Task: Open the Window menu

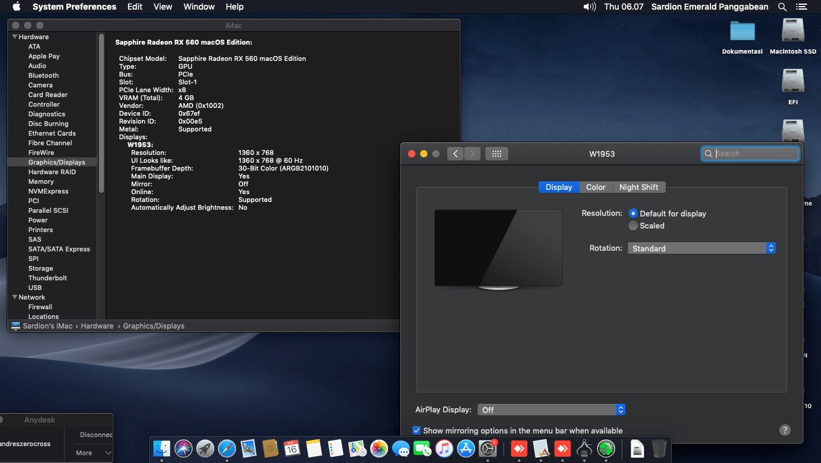Action: pyautogui.click(x=199, y=7)
